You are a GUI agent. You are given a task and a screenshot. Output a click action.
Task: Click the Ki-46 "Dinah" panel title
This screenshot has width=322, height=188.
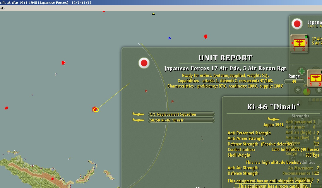coord(273,107)
